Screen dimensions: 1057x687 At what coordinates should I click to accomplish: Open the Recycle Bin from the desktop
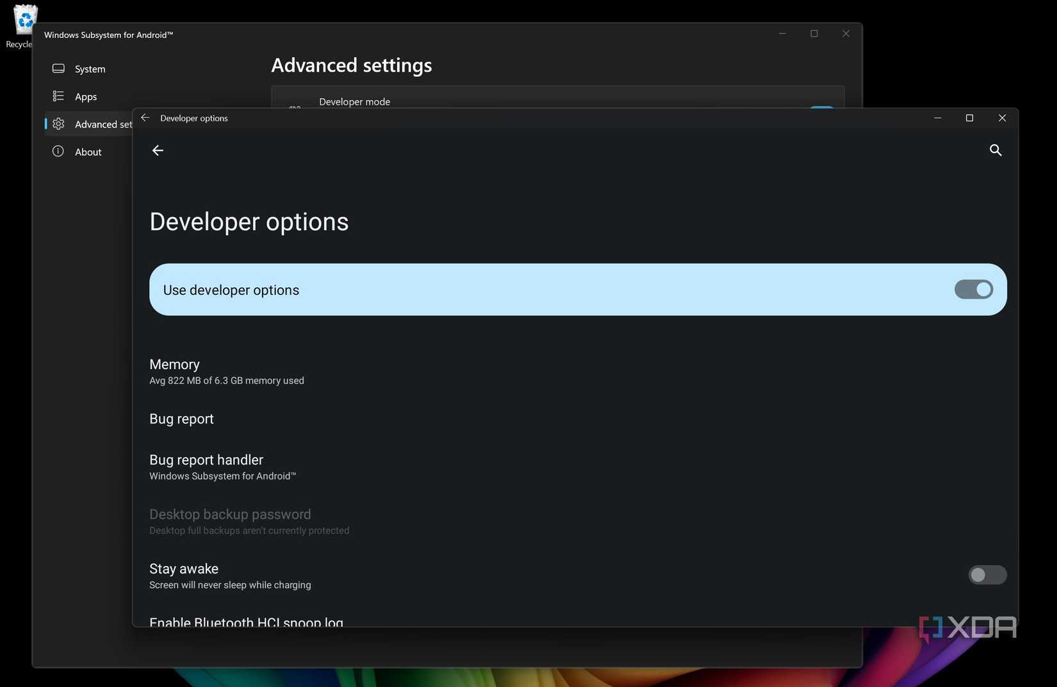click(23, 19)
